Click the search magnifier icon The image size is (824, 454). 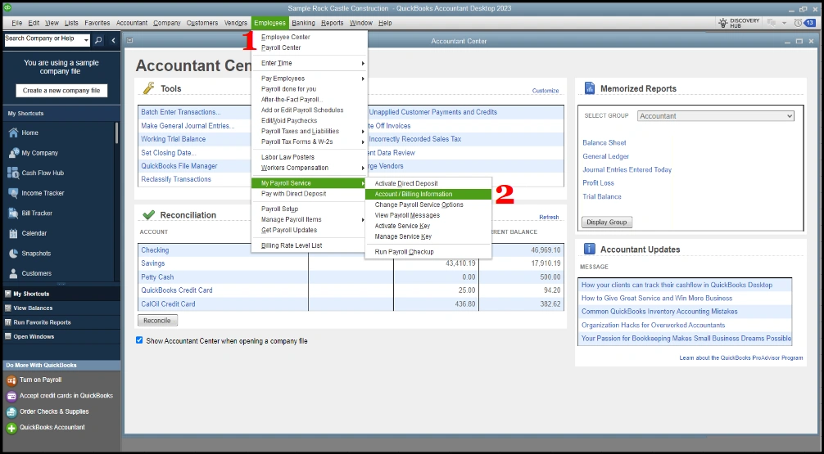98,39
